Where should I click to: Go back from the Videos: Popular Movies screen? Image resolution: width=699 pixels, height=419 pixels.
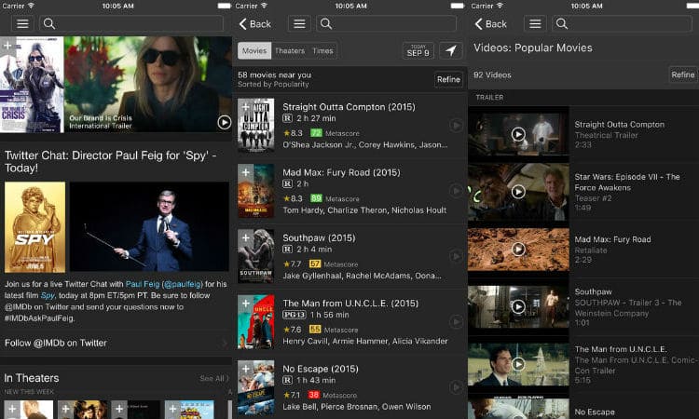click(491, 24)
